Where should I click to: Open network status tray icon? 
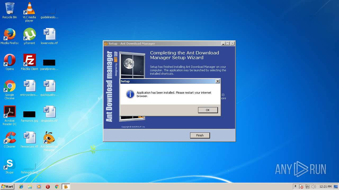click(x=307, y=187)
